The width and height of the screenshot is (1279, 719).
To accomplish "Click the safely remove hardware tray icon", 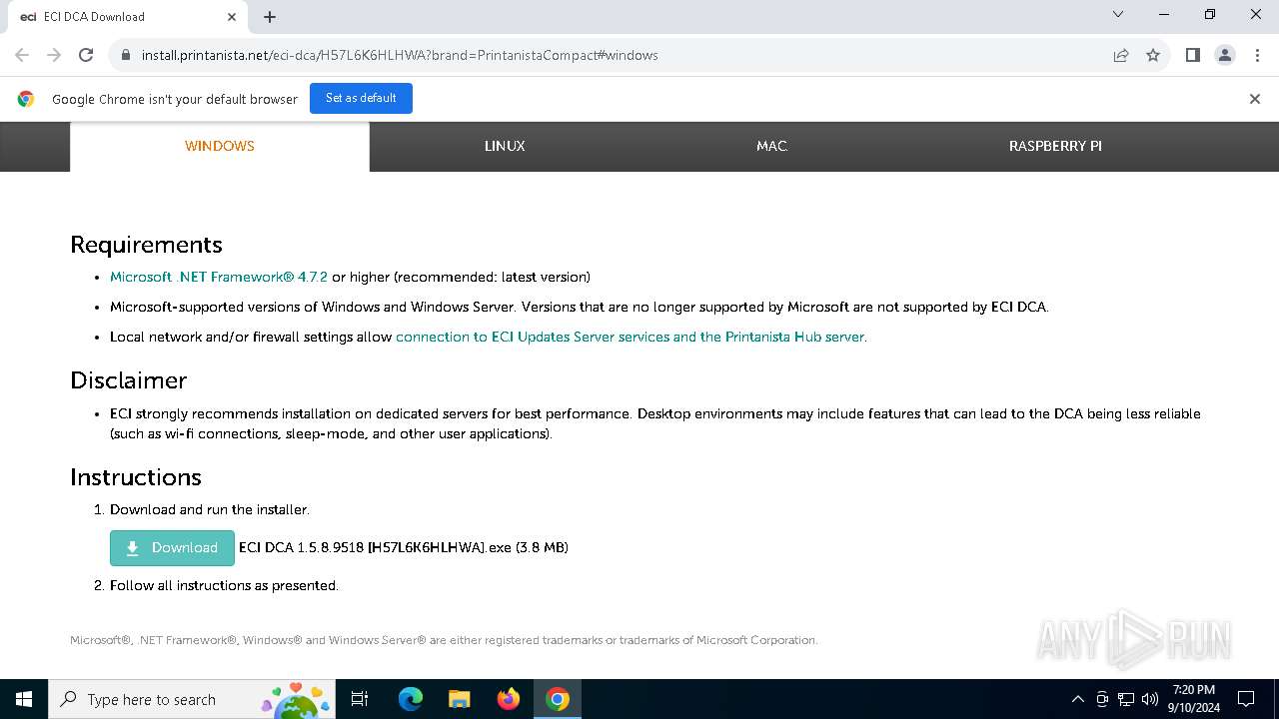I will (x=1102, y=699).
